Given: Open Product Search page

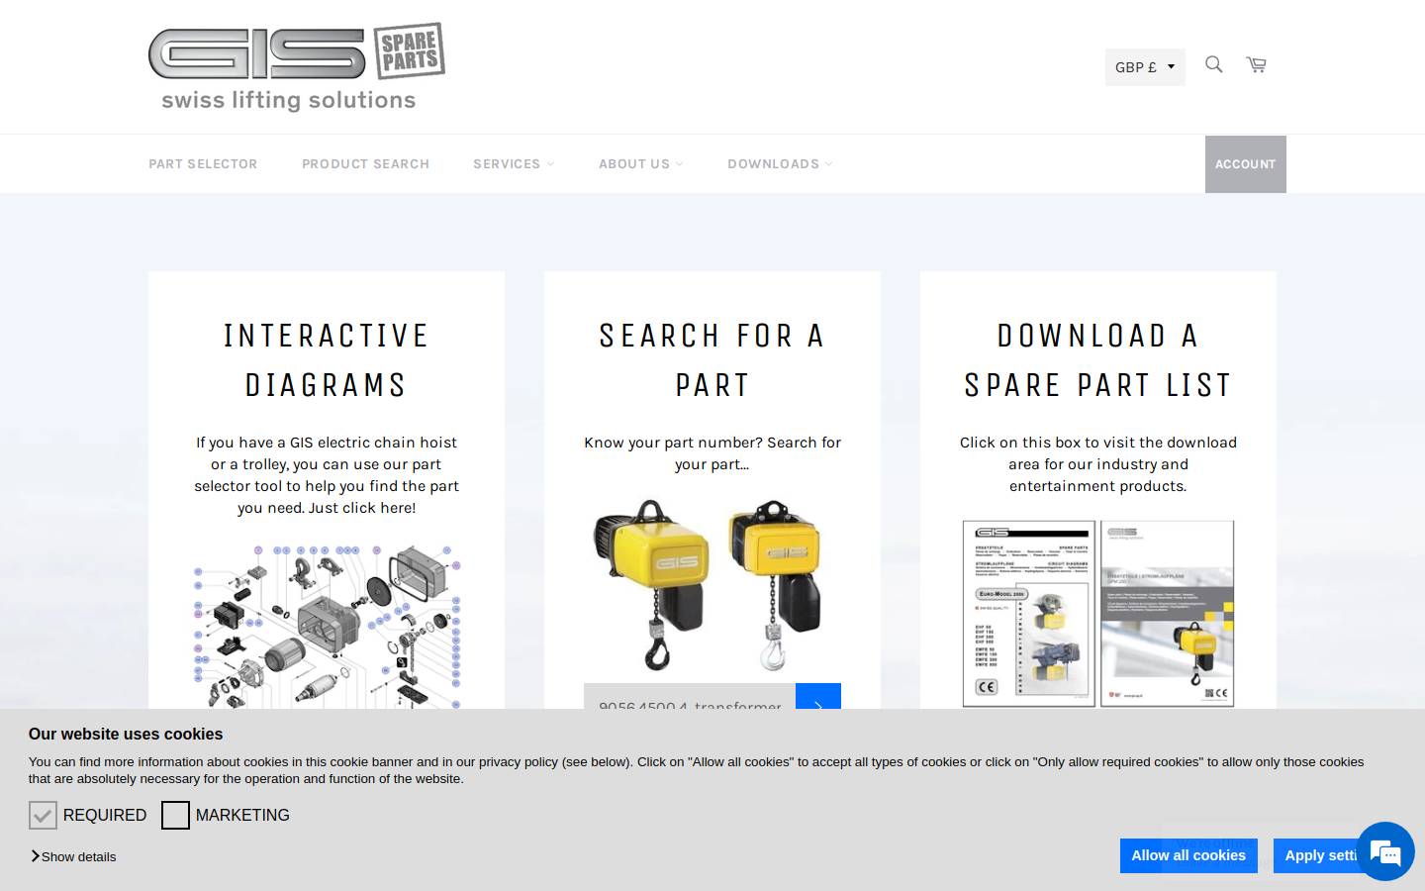Looking at the screenshot, I should pyautogui.click(x=365, y=164).
